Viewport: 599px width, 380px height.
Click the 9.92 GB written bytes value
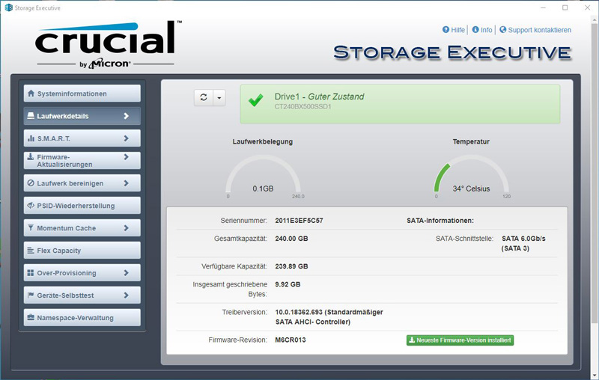pos(288,284)
